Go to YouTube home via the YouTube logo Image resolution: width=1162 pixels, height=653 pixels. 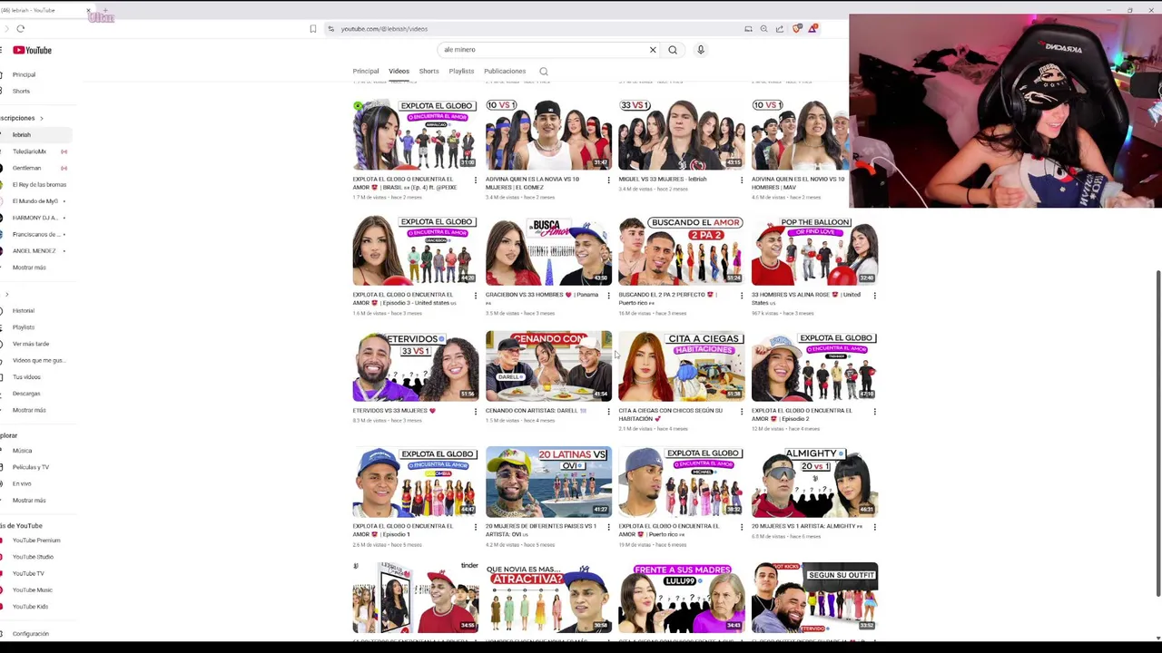tap(33, 50)
